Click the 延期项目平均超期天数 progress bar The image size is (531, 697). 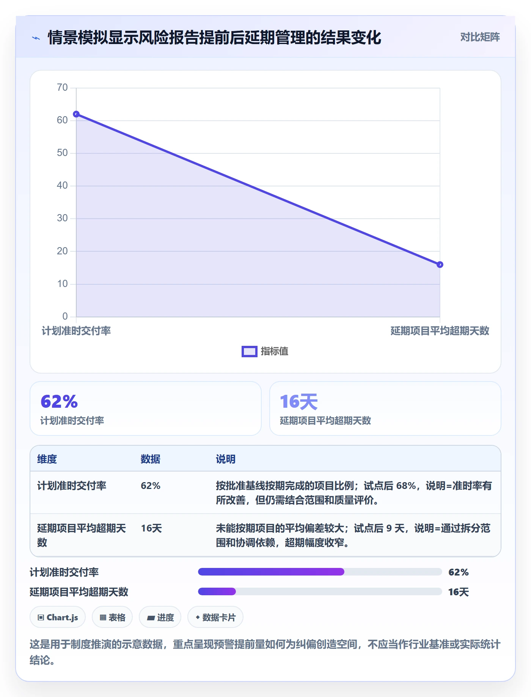tap(320, 591)
